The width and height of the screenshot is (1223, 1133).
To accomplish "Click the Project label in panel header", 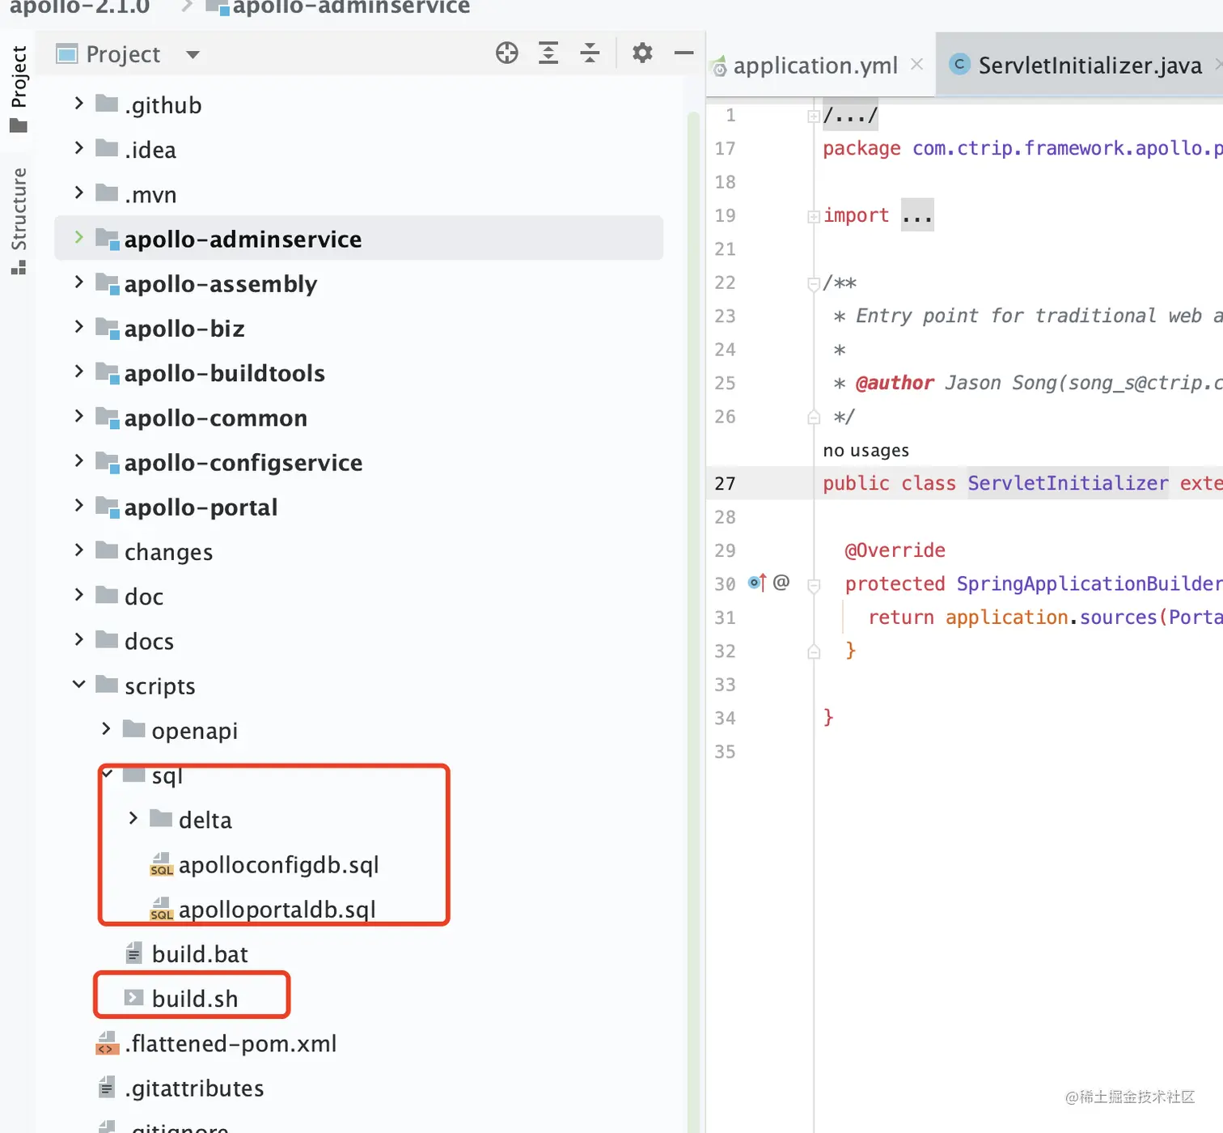I will pos(123,54).
